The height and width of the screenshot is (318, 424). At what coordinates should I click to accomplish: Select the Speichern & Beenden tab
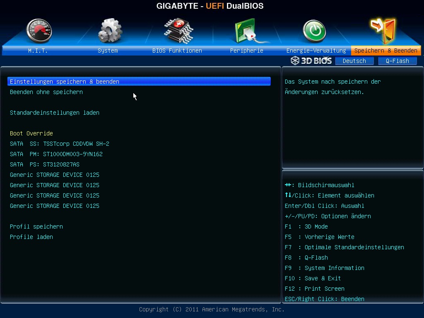pyautogui.click(x=386, y=51)
